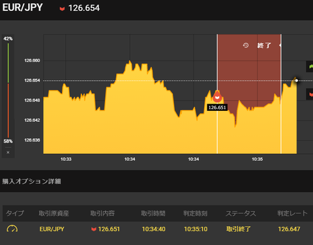
Task: Click the red portion of sentiment bar
Action: 8,110
